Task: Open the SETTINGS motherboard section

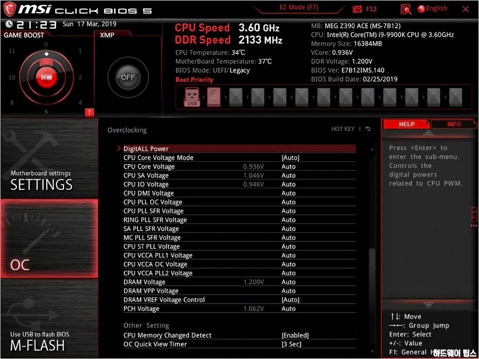Action: click(x=49, y=159)
